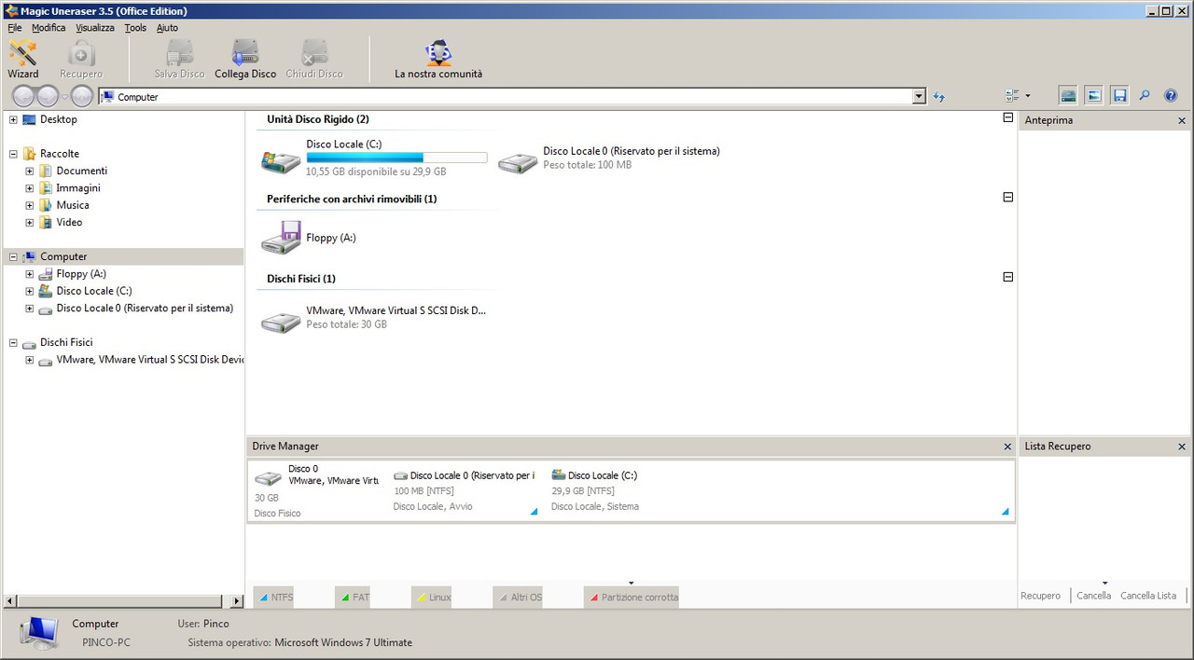Select Floppy (A:) in the main pane

pyautogui.click(x=310, y=238)
